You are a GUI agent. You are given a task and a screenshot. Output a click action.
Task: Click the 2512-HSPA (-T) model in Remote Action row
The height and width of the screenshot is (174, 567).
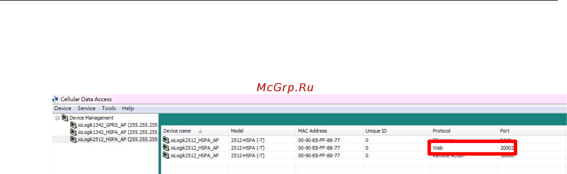248,156
